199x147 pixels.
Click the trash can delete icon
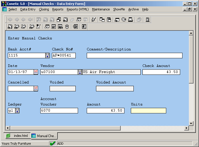pyautogui.click(x=67, y=27)
